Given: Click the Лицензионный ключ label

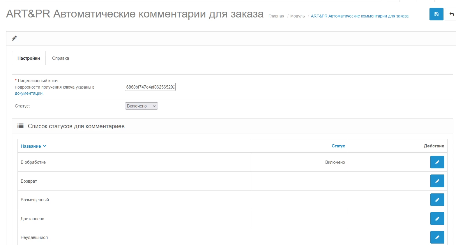Looking at the screenshot, I should tap(38, 81).
